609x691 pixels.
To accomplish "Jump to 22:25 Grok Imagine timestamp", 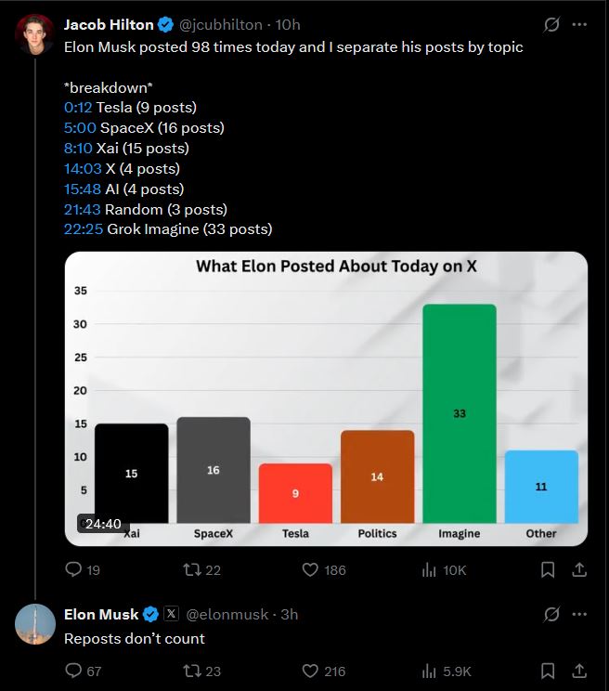I will [83, 228].
